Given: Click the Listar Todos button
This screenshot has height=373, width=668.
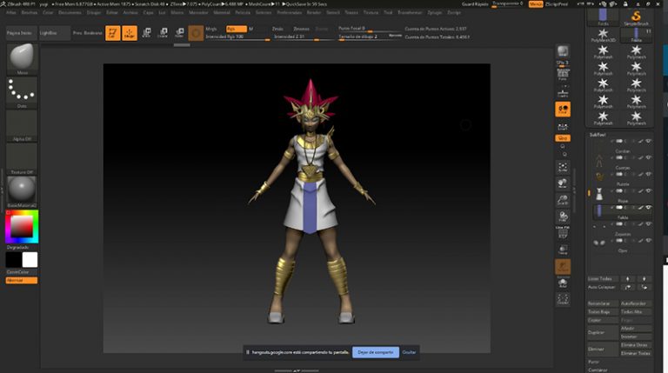Looking at the screenshot, I should coord(603,279).
